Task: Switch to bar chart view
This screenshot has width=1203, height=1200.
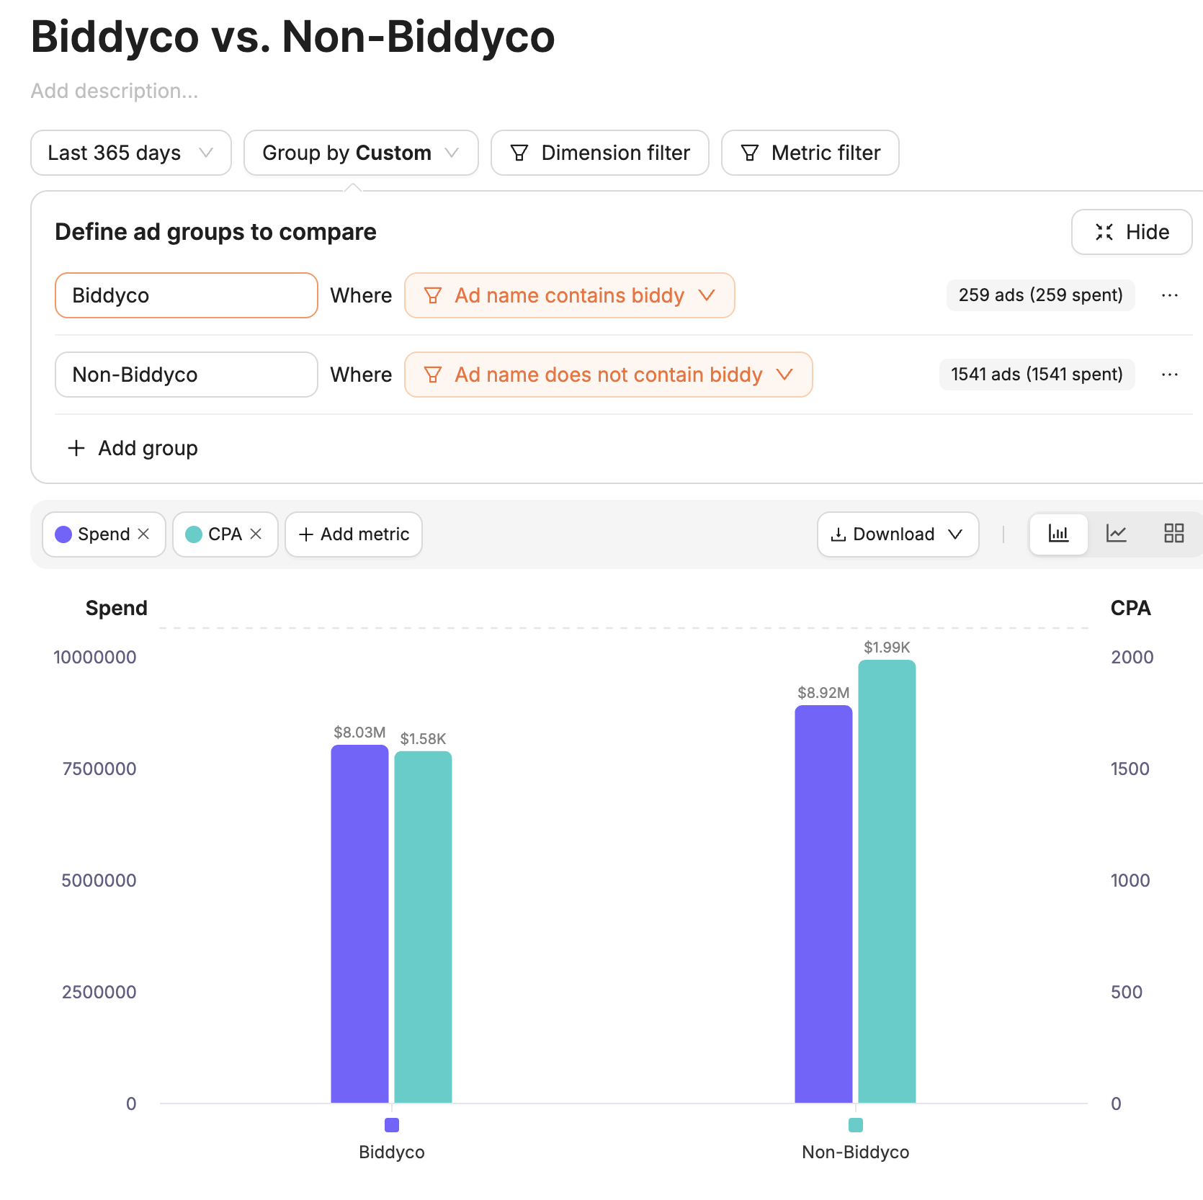Action: (x=1058, y=534)
